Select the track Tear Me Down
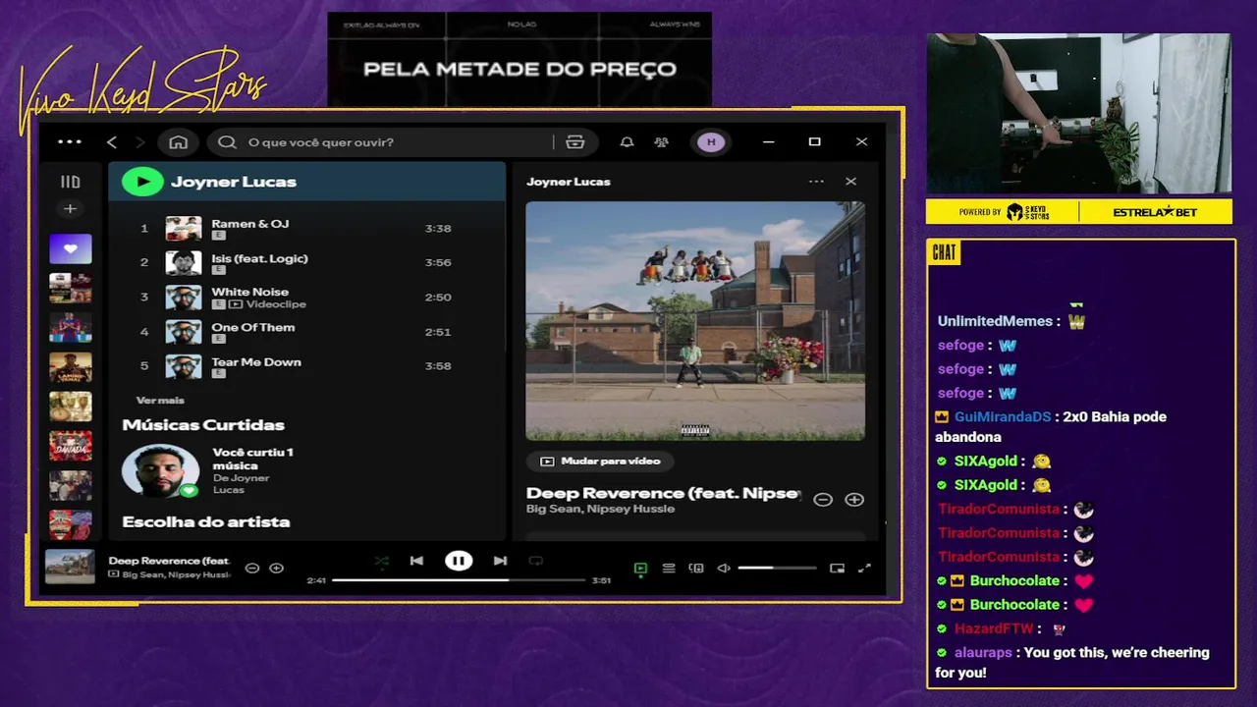Screen dimensions: 1257x707 tap(256, 361)
